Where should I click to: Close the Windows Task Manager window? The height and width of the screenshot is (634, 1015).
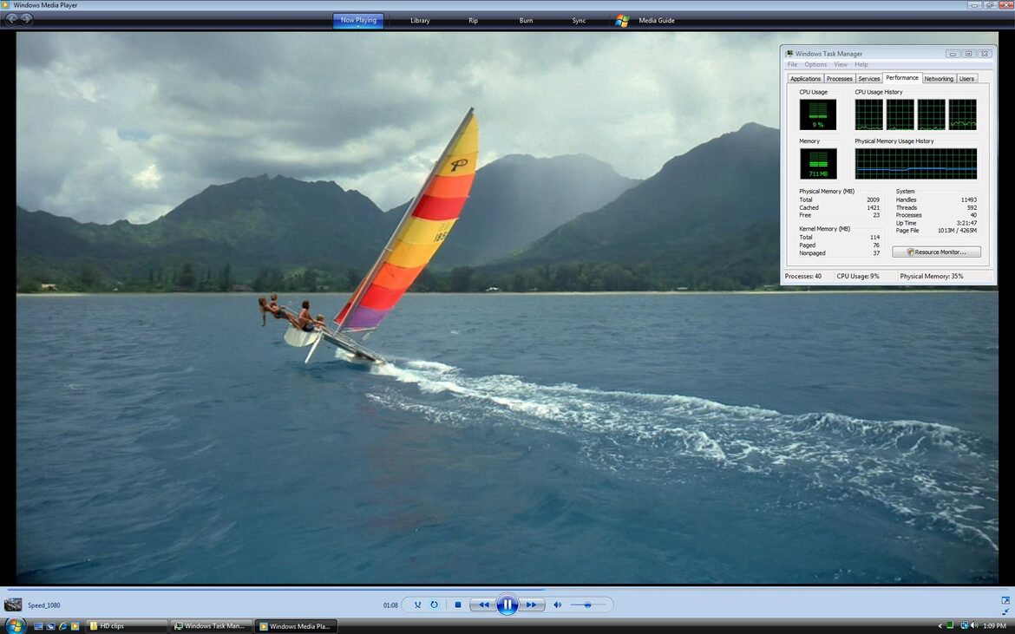click(x=985, y=54)
